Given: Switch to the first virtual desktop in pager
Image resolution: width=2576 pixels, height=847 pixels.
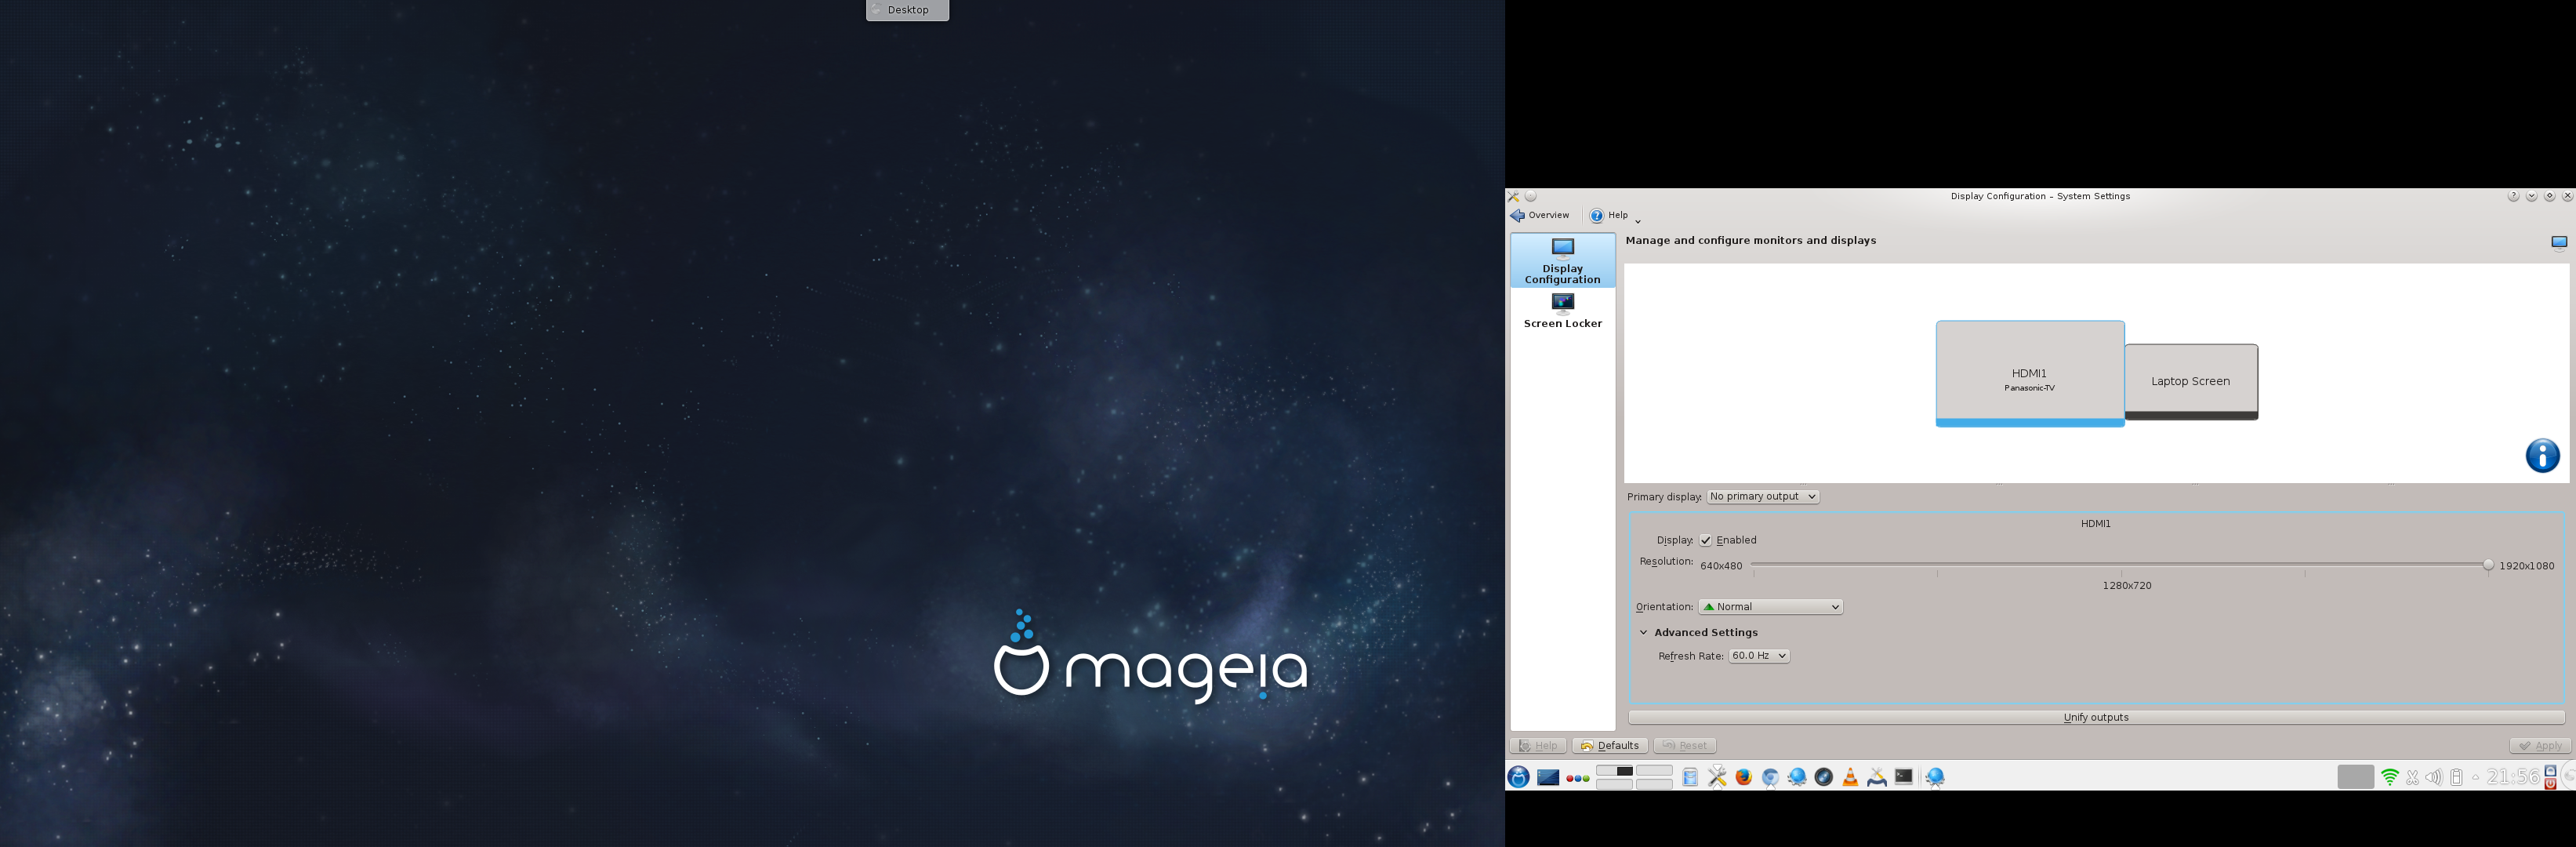Looking at the screenshot, I should tap(1615, 771).
